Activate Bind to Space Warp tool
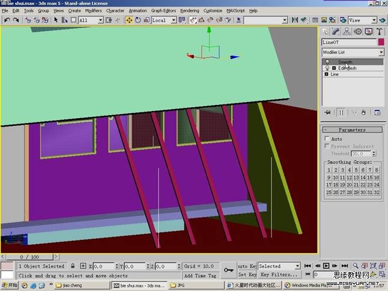 click(45, 20)
